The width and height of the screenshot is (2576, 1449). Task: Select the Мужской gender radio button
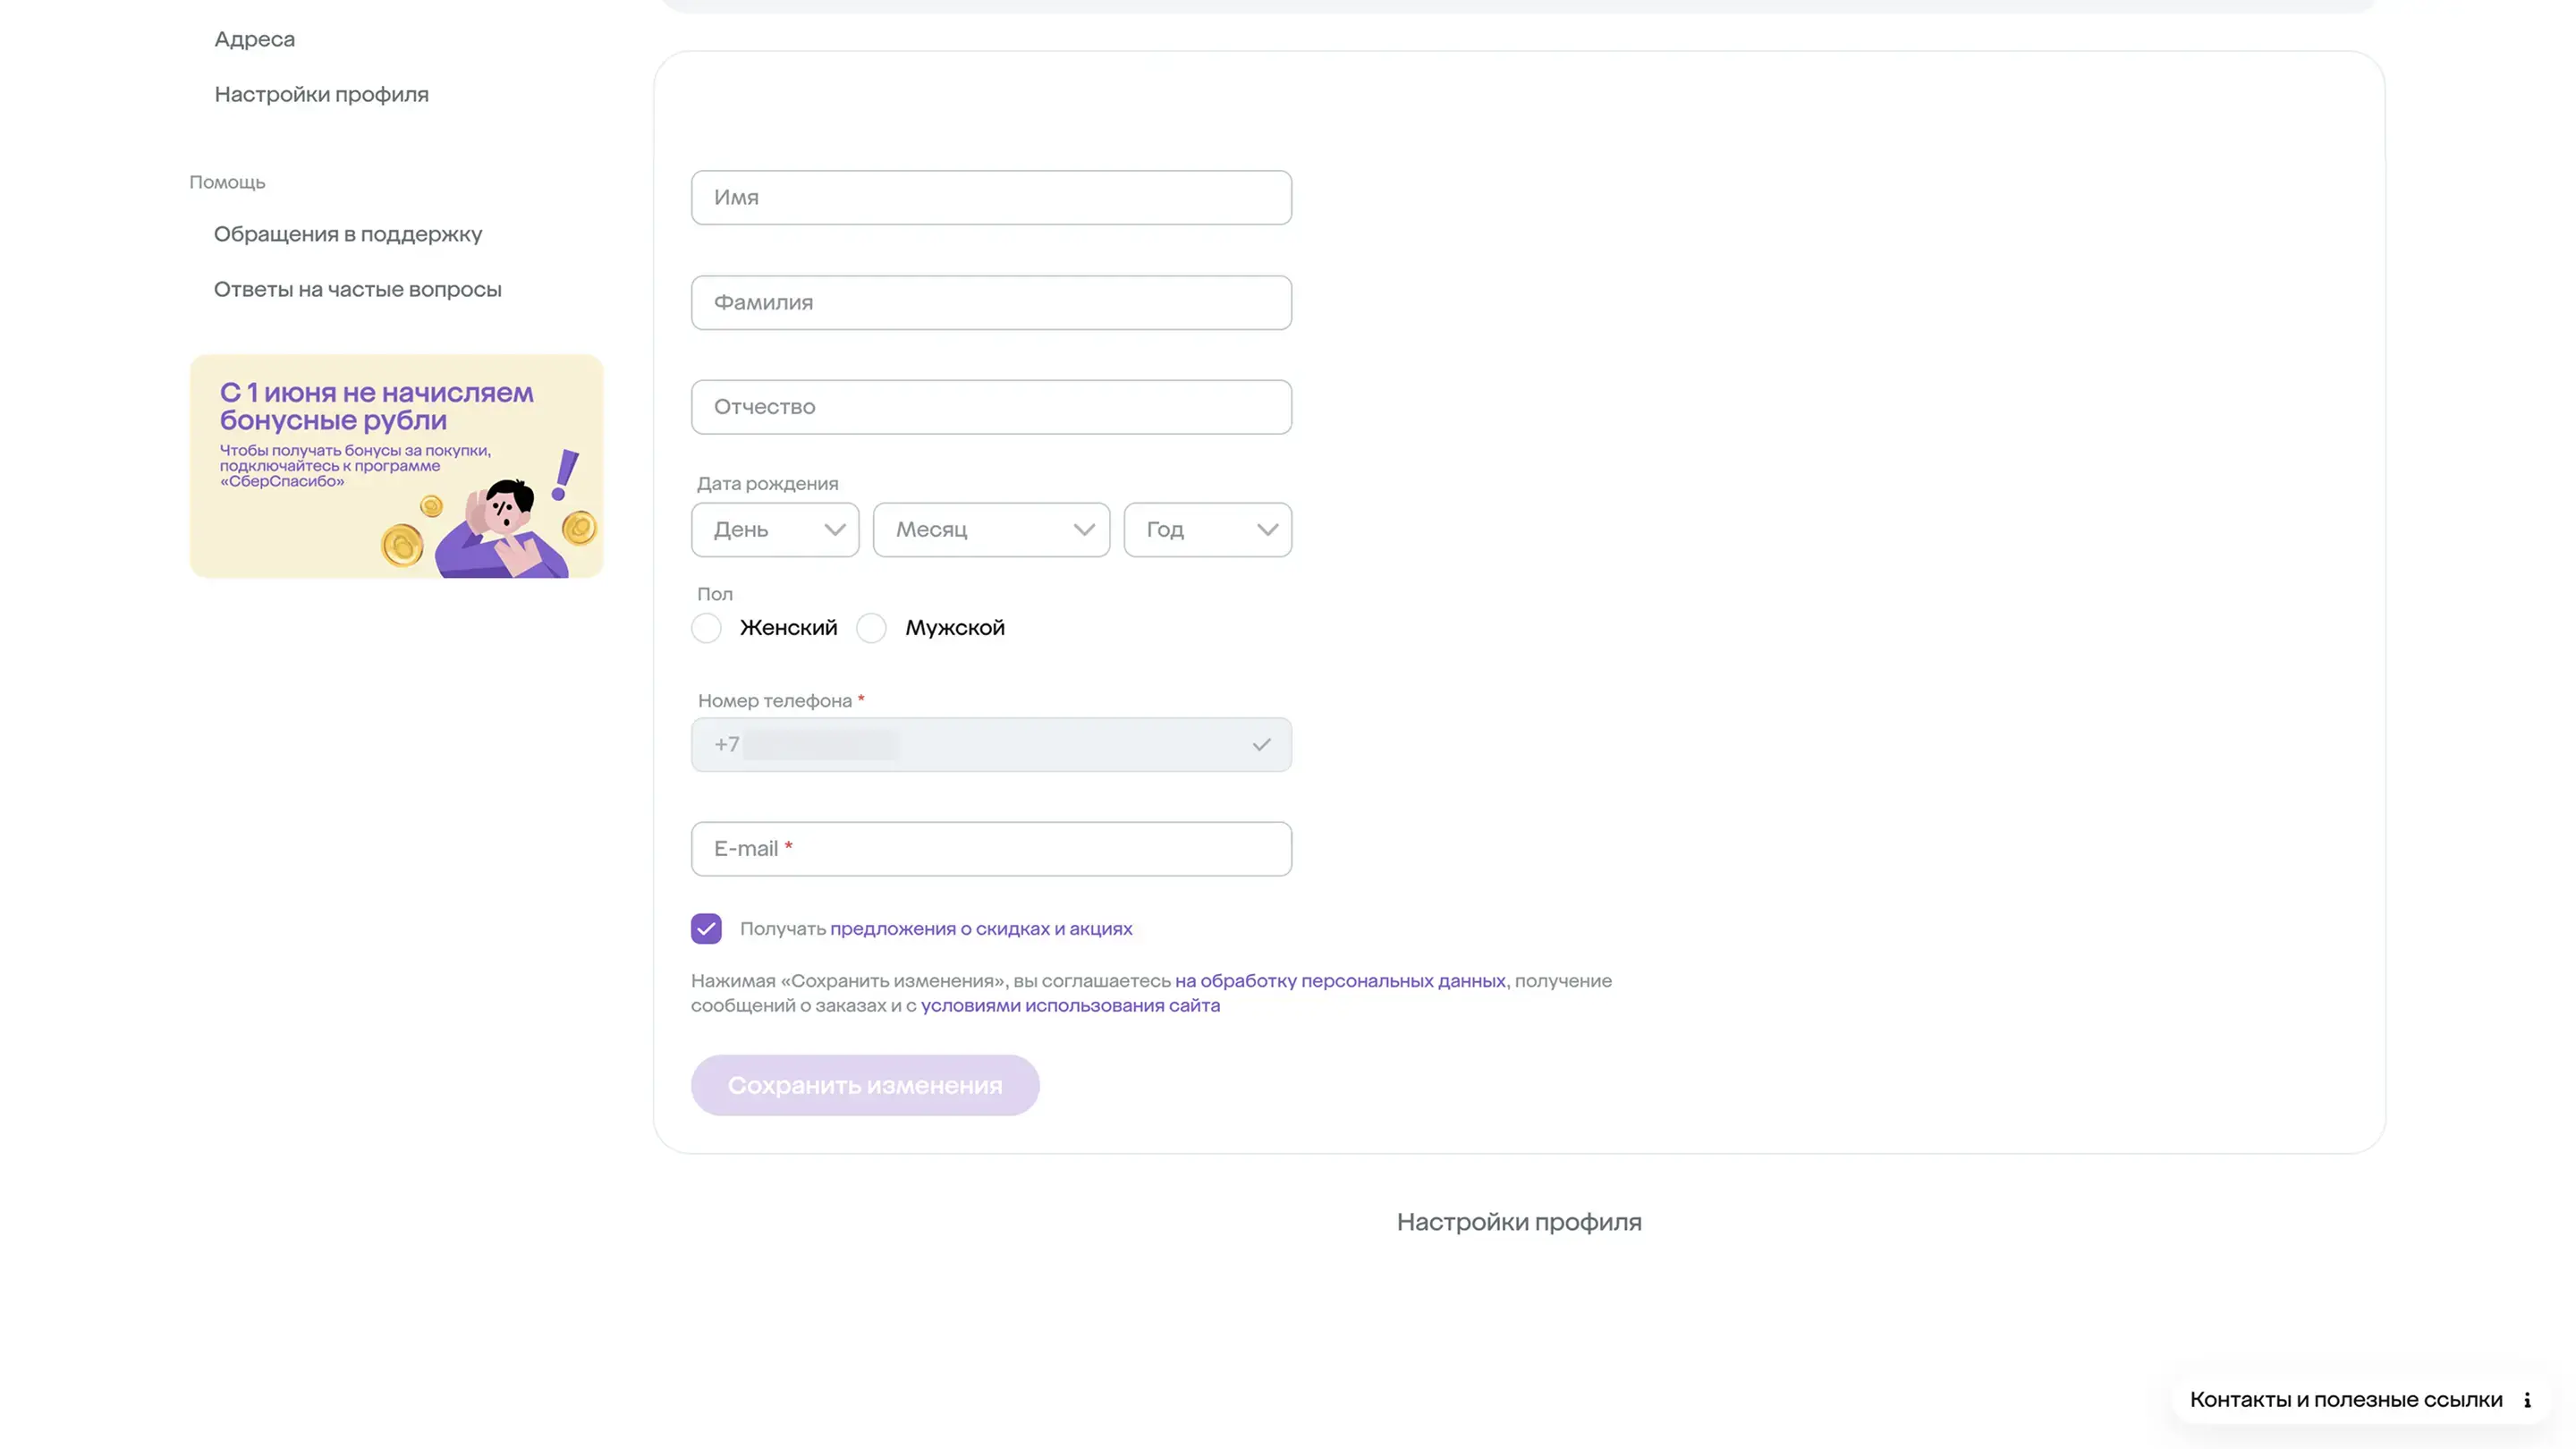click(872, 628)
